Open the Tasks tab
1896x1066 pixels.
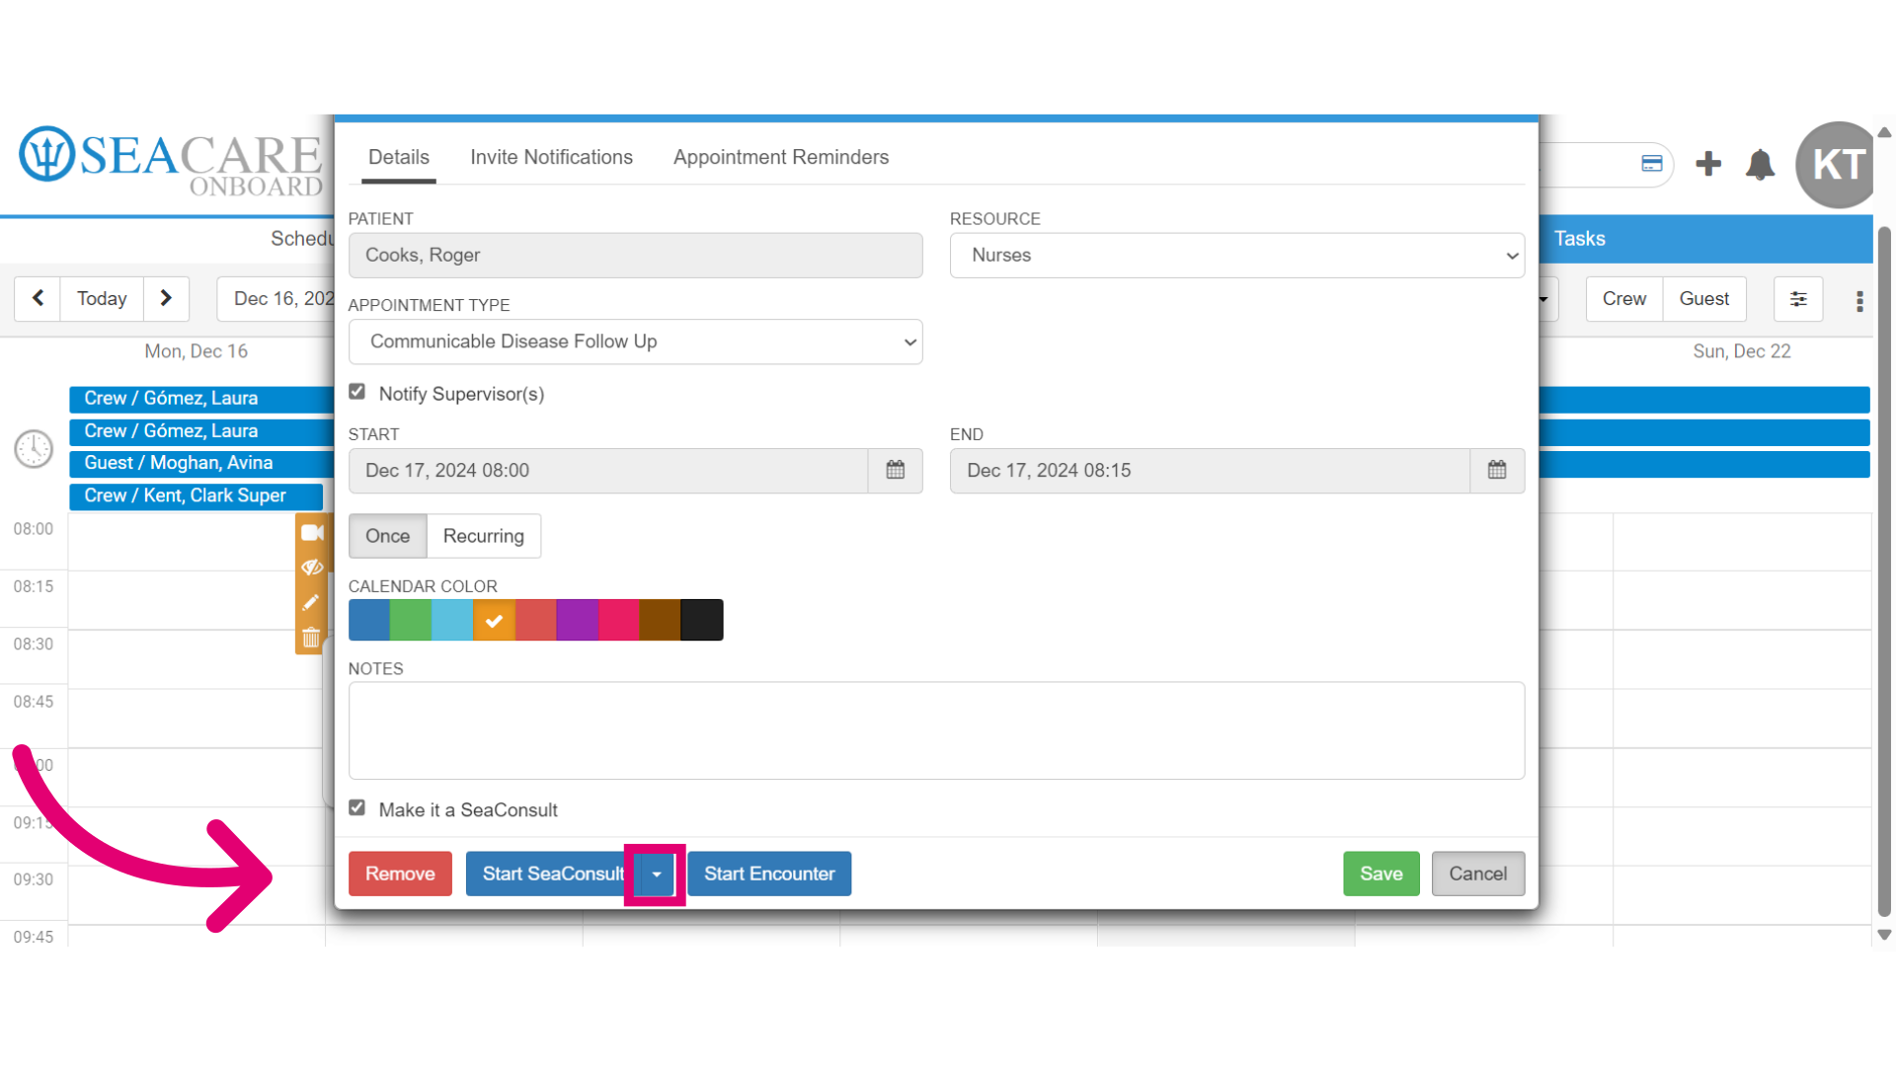coord(1580,239)
